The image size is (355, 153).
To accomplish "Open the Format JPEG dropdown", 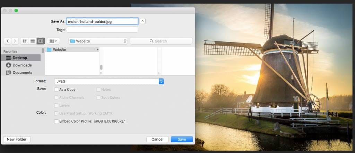I will tap(109, 81).
